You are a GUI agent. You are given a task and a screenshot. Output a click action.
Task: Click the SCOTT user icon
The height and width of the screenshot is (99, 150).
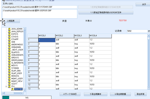point(9,84)
